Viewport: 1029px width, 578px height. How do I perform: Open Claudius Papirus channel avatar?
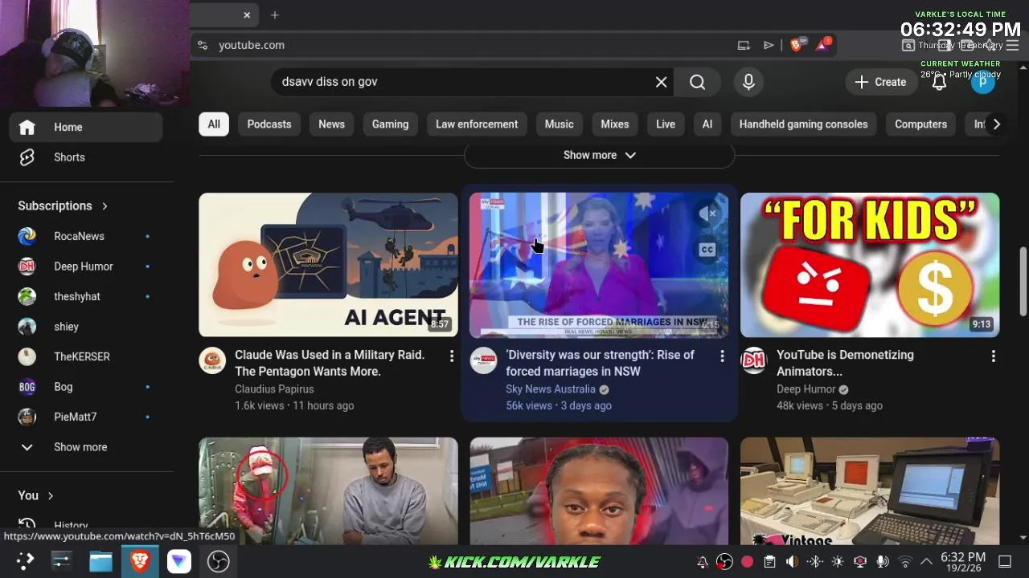tap(212, 360)
